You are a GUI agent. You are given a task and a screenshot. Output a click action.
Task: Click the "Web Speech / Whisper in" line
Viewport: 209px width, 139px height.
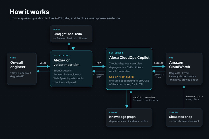coord(68,78)
